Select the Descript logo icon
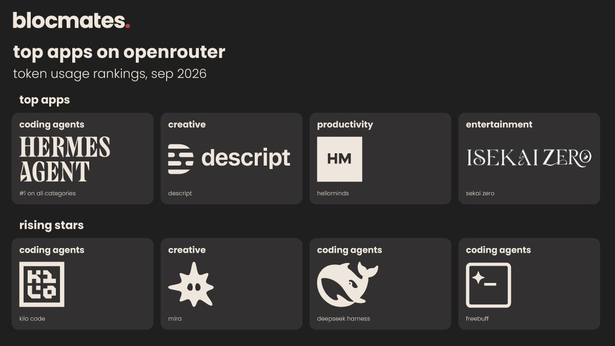Screen dimensions: 615x346 coord(181,159)
